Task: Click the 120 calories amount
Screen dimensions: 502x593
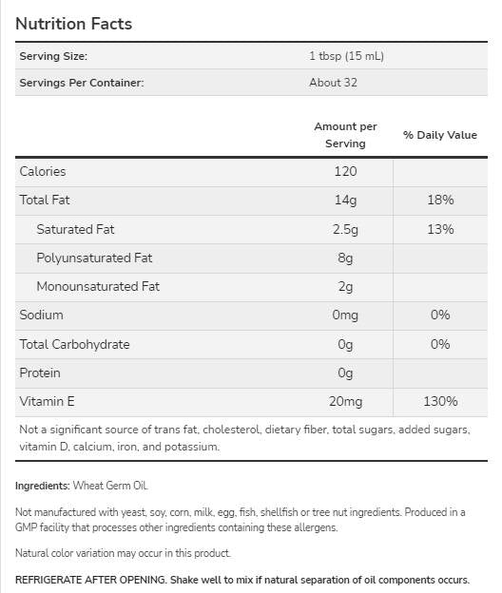Action: point(345,171)
